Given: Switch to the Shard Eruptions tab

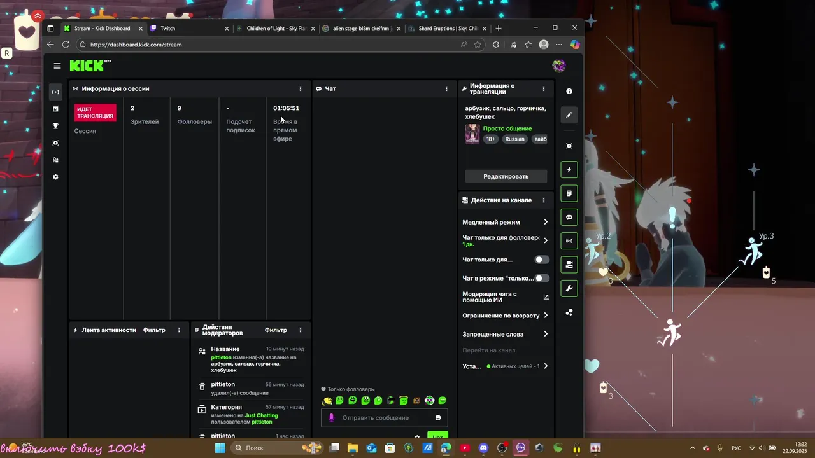Looking at the screenshot, I should [448, 28].
